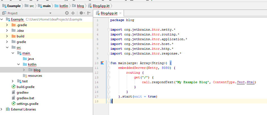Viewport: 267px width, 115px height.
Task: Expand the blog package
Action: click(x=24, y=70)
